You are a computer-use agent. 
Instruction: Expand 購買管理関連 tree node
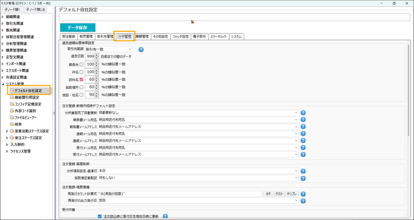[x=3, y=51]
